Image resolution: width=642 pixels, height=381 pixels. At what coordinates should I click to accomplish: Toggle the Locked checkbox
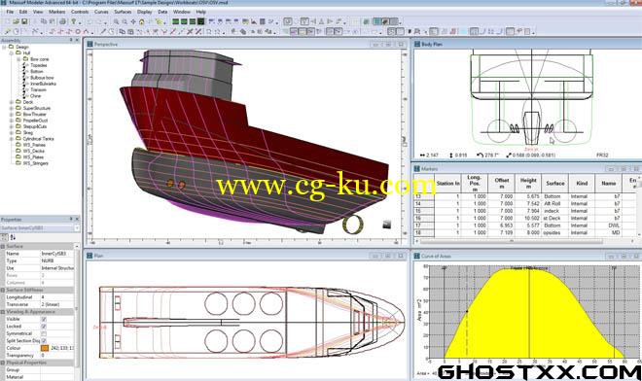click(44, 327)
